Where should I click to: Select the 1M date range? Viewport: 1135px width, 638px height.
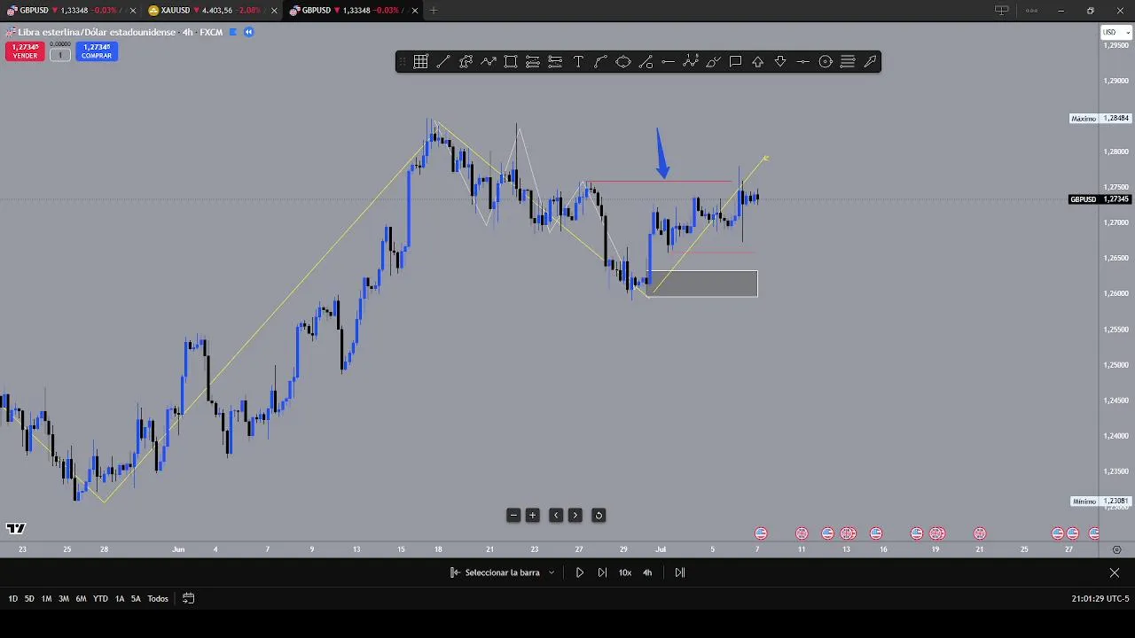pyautogui.click(x=46, y=599)
